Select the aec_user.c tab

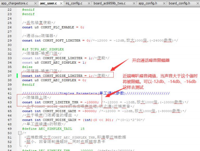(49, 3)
